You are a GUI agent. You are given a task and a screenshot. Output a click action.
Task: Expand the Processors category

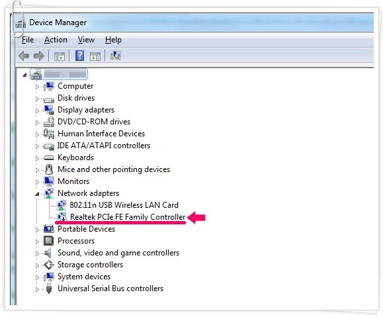click(x=37, y=242)
